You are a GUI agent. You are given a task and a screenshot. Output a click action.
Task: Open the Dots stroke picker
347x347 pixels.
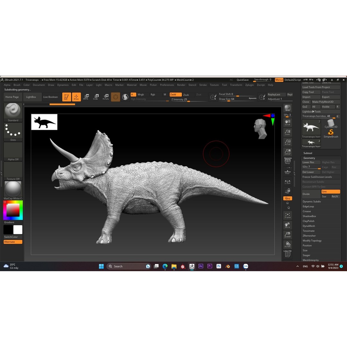[x=13, y=132]
